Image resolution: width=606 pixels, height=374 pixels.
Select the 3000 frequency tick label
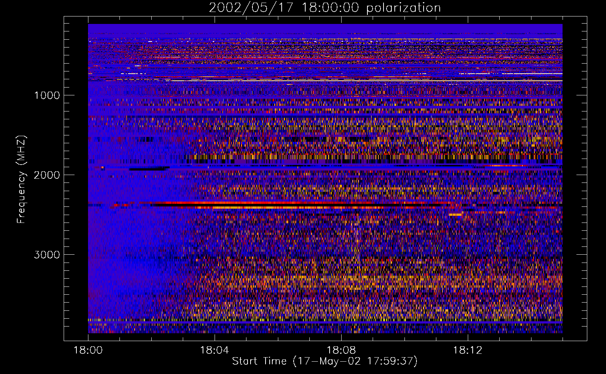pyautogui.click(x=47, y=255)
